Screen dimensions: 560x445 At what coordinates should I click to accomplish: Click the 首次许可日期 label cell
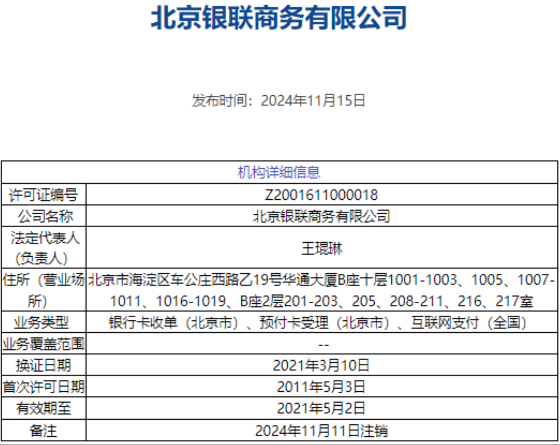pyautogui.click(x=43, y=386)
